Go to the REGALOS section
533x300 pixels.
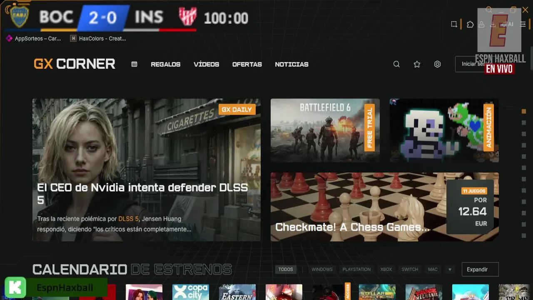click(165, 64)
